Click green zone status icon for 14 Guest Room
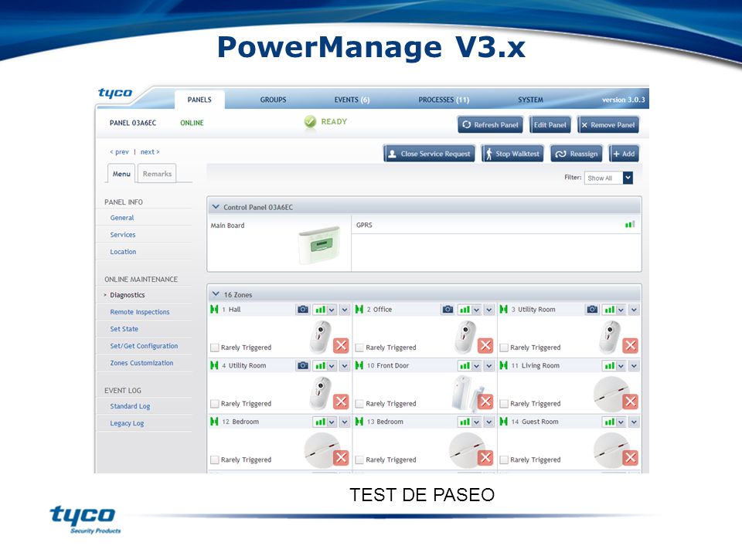 coord(503,422)
